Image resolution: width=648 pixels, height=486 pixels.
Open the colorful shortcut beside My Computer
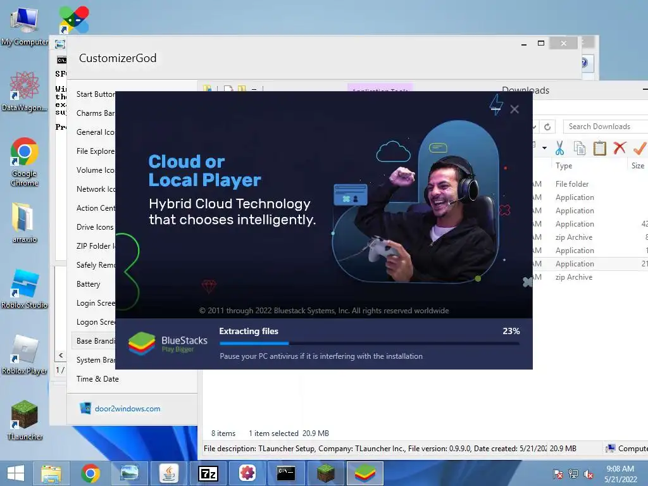pyautogui.click(x=74, y=20)
